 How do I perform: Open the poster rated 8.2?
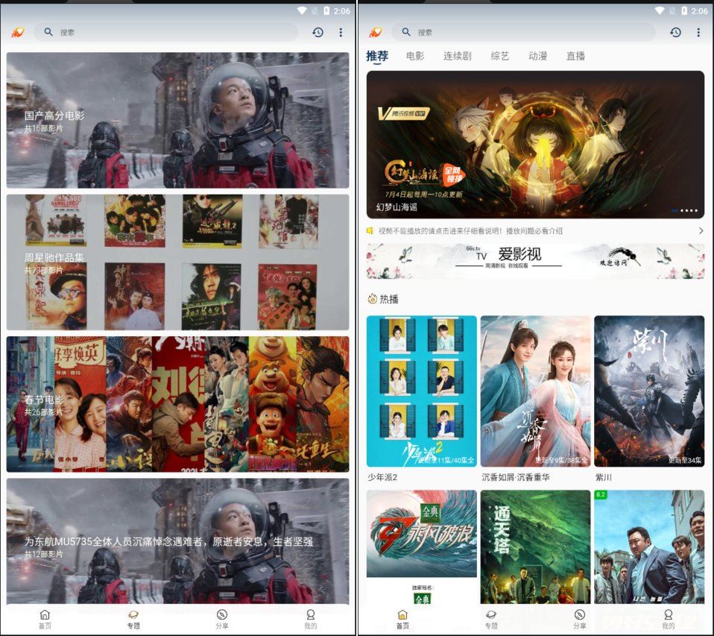(649, 547)
